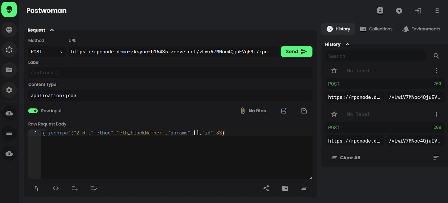This screenshot has width=448, height=203.
Task: Switch to the Collections tab
Action: pos(376,29)
